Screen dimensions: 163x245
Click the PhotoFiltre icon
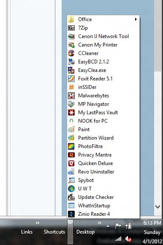pyautogui.click(x=71, y=146)
